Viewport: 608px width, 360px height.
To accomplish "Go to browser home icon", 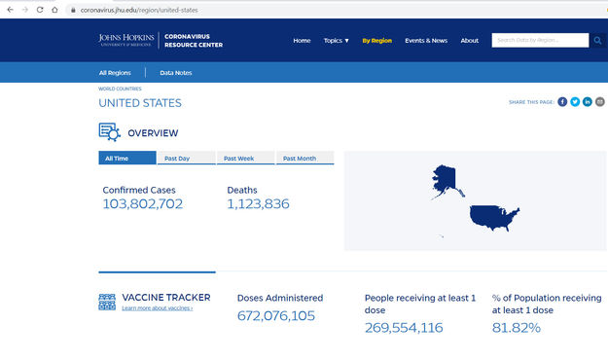I will coord(54,10).
